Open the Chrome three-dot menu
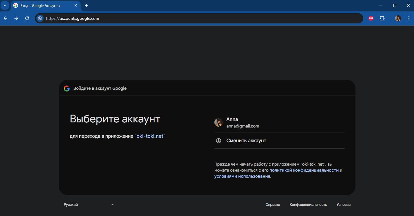The height and width of the screenshot is (216, 414). tap(409, 18)
